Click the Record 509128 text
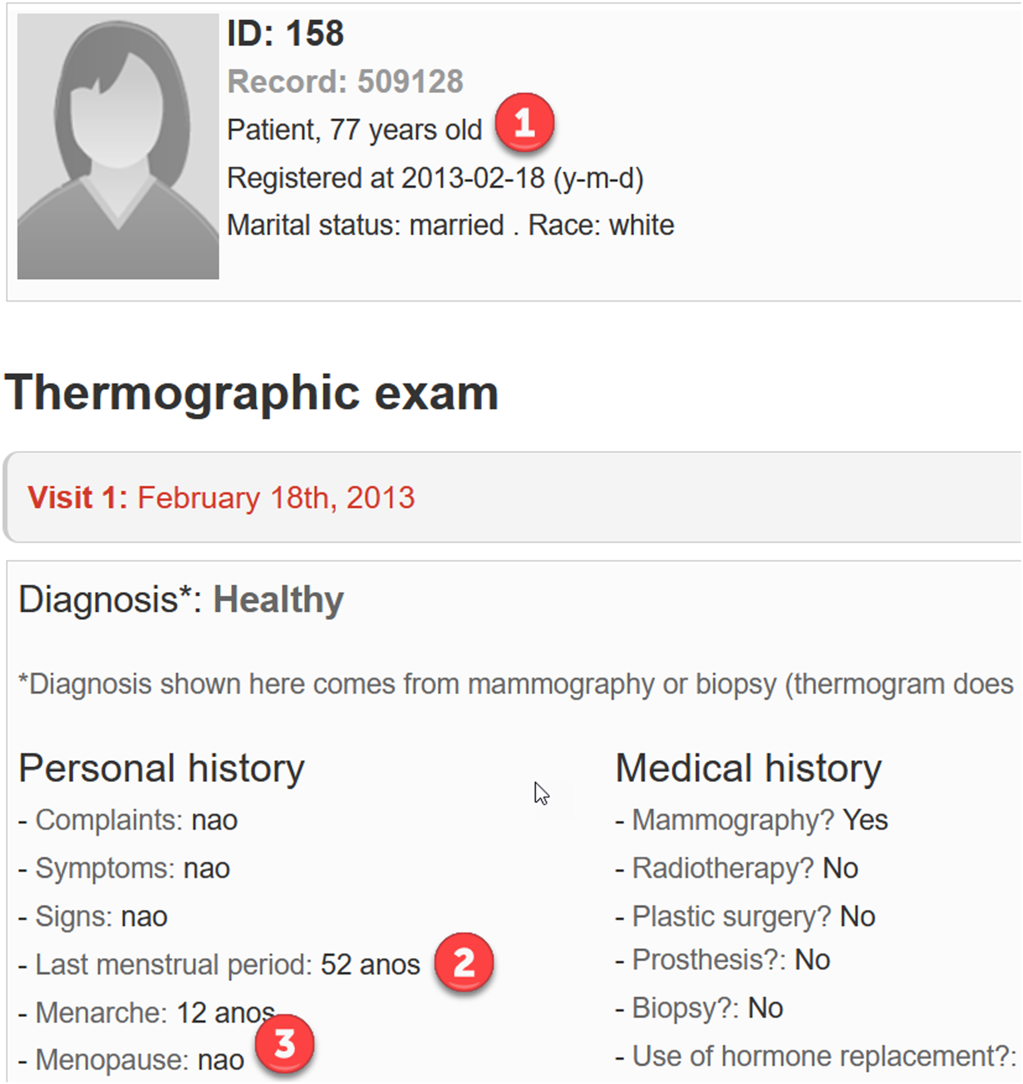 click(x=345, y=82)
